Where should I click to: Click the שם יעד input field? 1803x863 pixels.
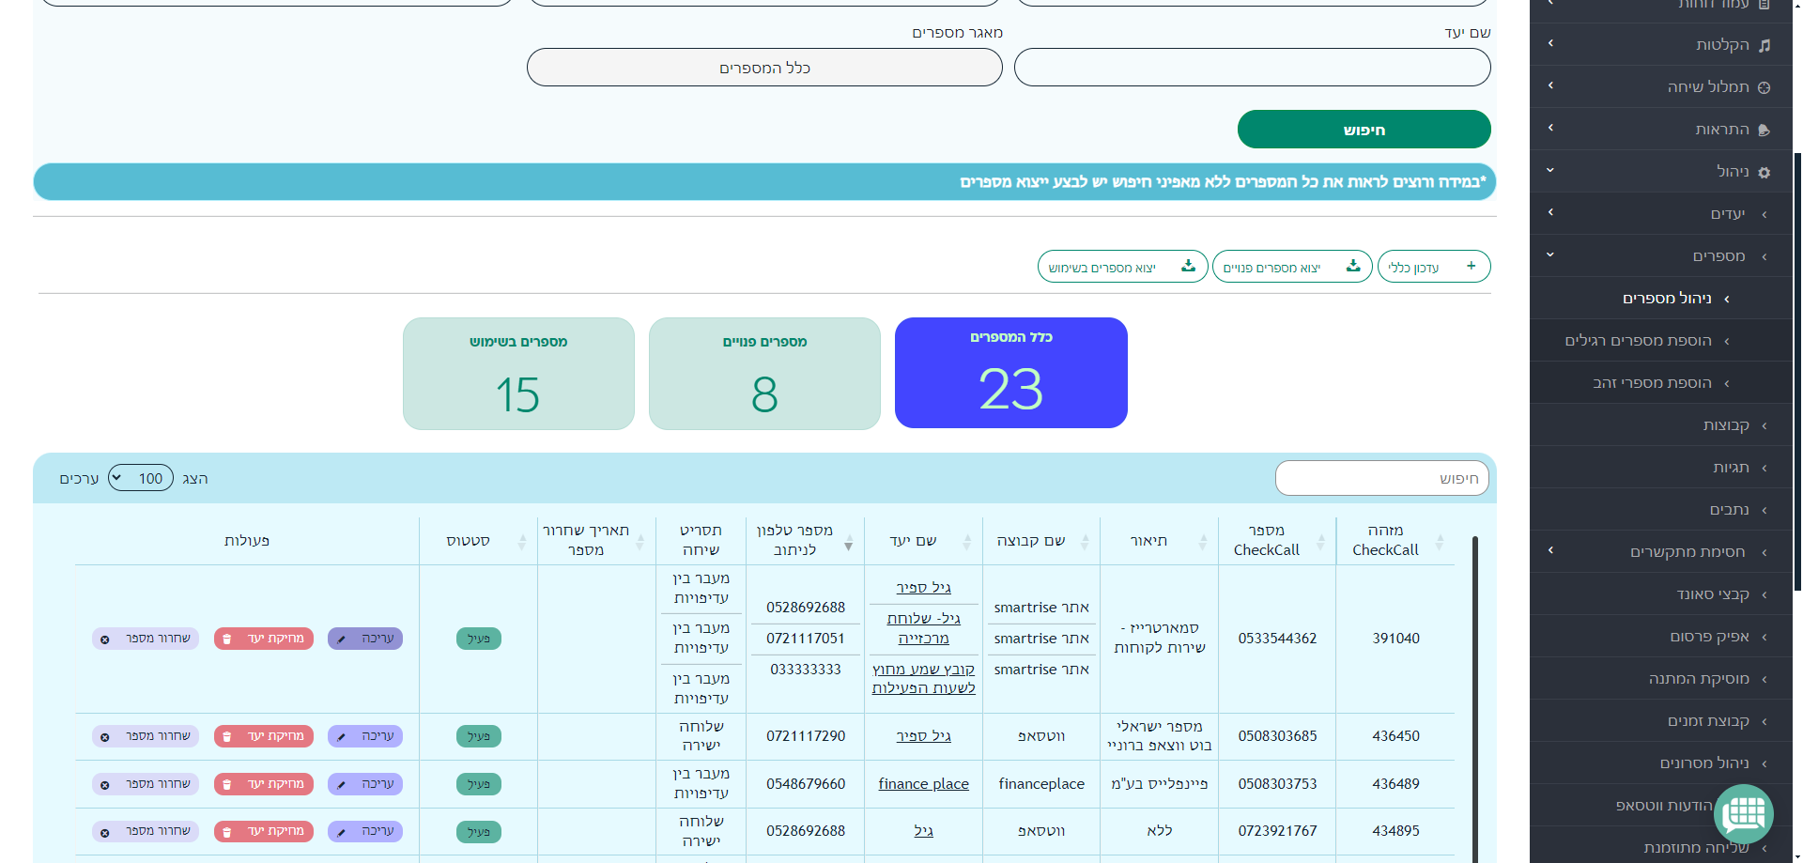[x=1252, y=68]
